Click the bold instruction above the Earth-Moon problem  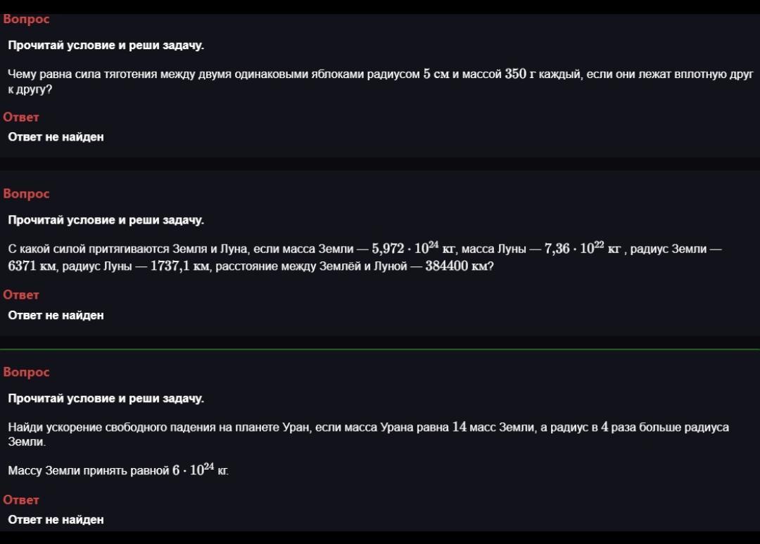click(106, 220)
